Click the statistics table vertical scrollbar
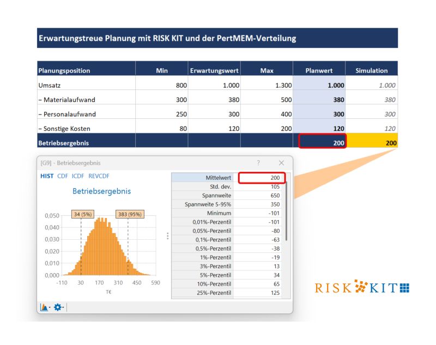 [x=287, y=211]
